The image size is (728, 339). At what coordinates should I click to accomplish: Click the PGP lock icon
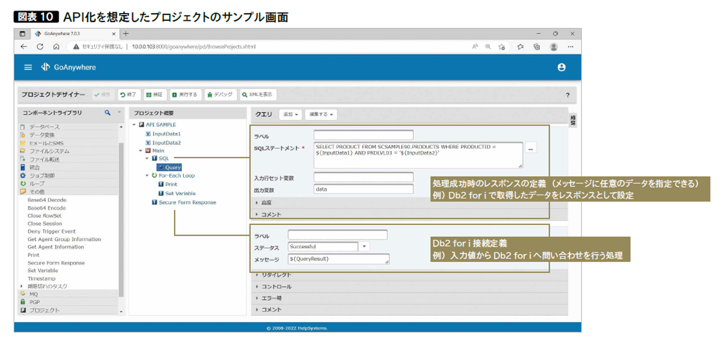[x=22, y=302]
